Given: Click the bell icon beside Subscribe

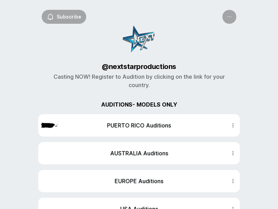Looking at the screenshot, I should [50, 17].
